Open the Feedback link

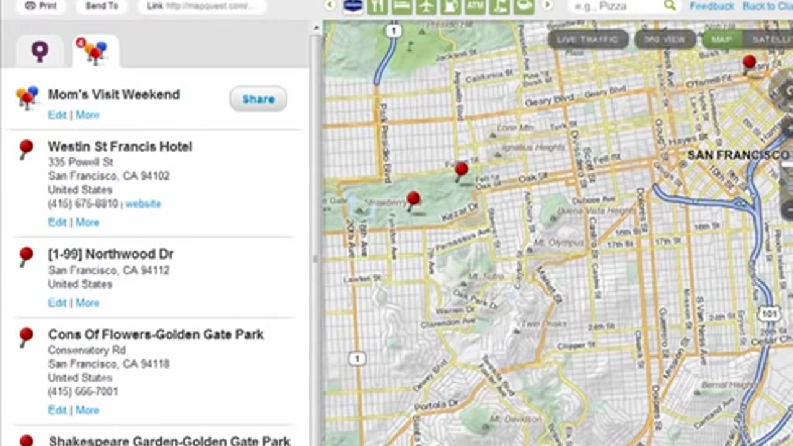[x=712, y=6]
